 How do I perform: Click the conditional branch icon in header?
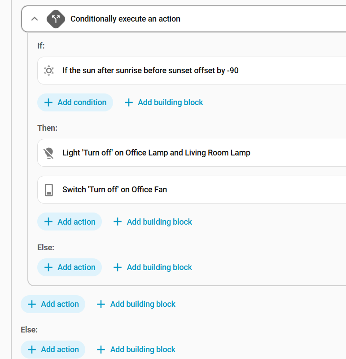(x=56, y=19)
